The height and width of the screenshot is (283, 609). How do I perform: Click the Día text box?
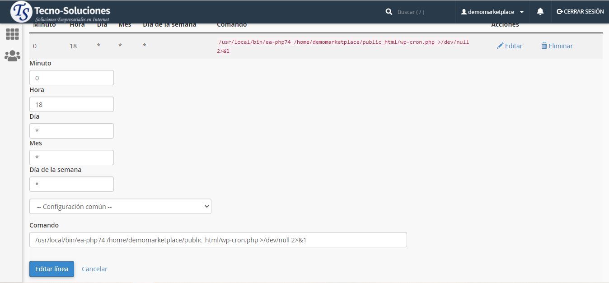point(71,131)
